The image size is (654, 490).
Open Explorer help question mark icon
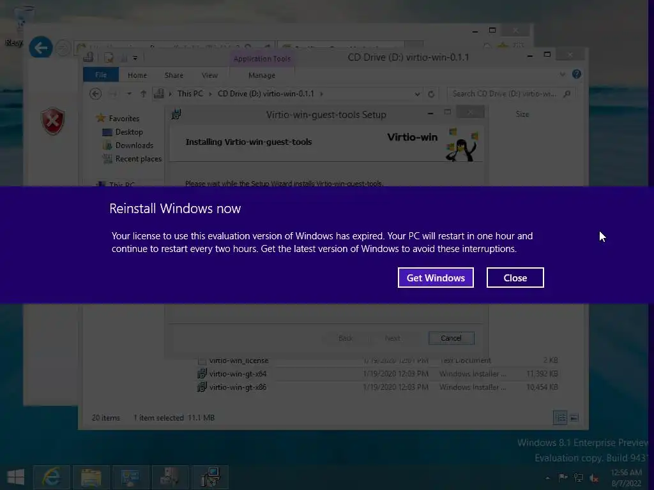[577, 74]
